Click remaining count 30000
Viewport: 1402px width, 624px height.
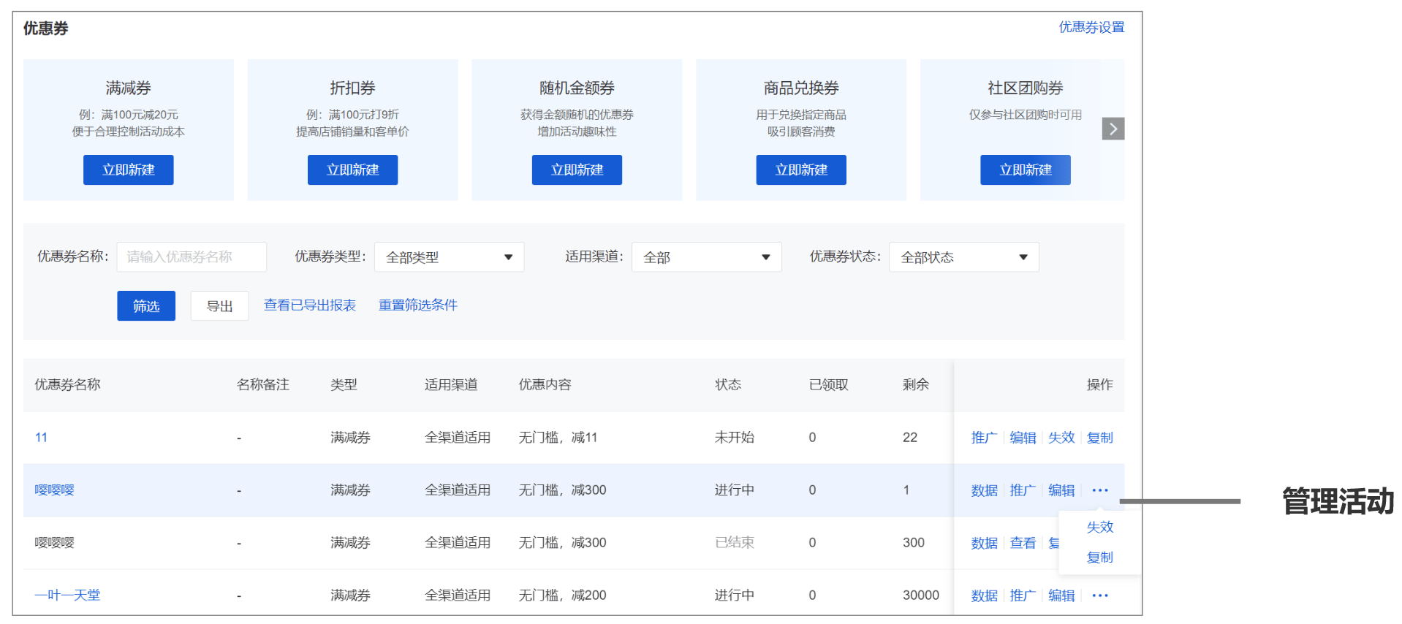(921, 596)
